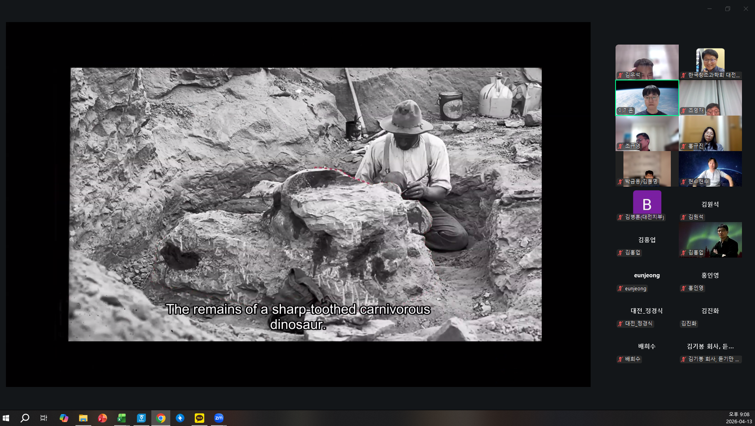Click the shared dinosaur excavation video
The width and height of the screenshot is (755, 426).
[x=305, y=204]
